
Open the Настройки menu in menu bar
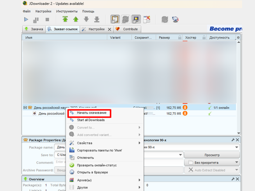43,11
